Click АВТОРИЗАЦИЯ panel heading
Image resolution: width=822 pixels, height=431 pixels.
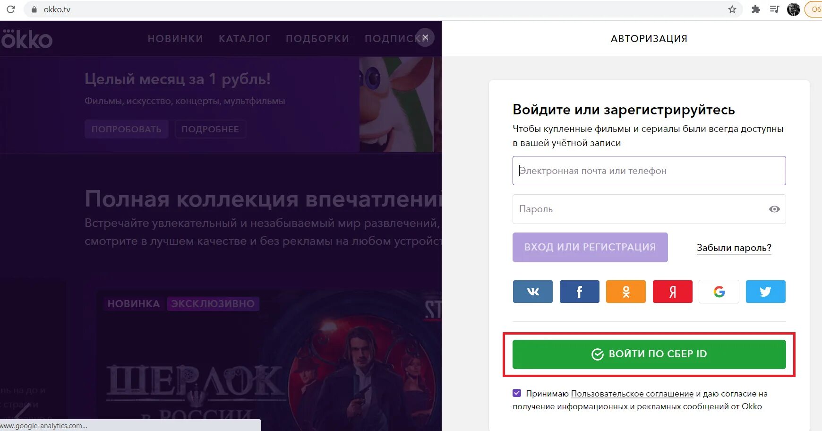point(649,39)
